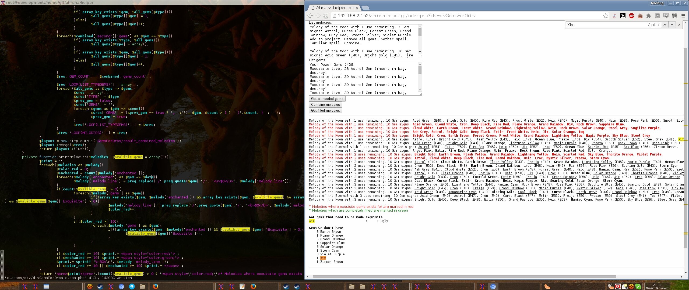Go to previous find result
The height and width of the screenshot is (290, 689).
tap(665, 25)
